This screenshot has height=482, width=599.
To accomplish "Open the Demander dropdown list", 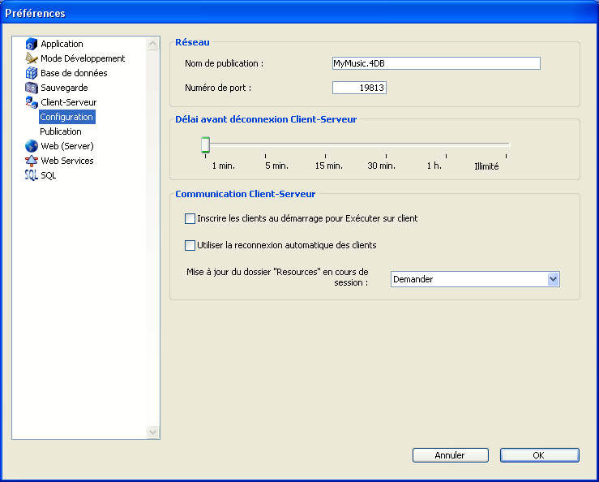I will [x=554, y=279].
